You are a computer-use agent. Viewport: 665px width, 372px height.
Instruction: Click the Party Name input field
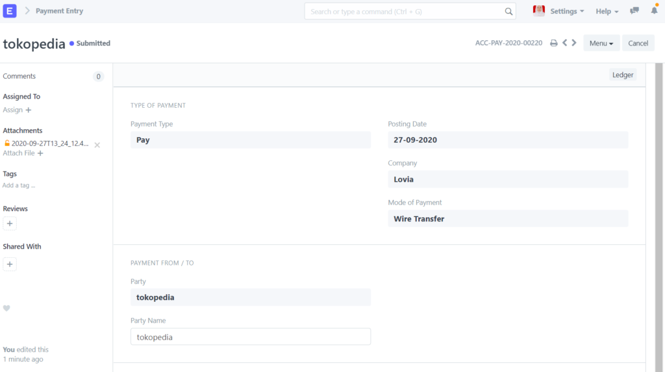coord(251,337)
